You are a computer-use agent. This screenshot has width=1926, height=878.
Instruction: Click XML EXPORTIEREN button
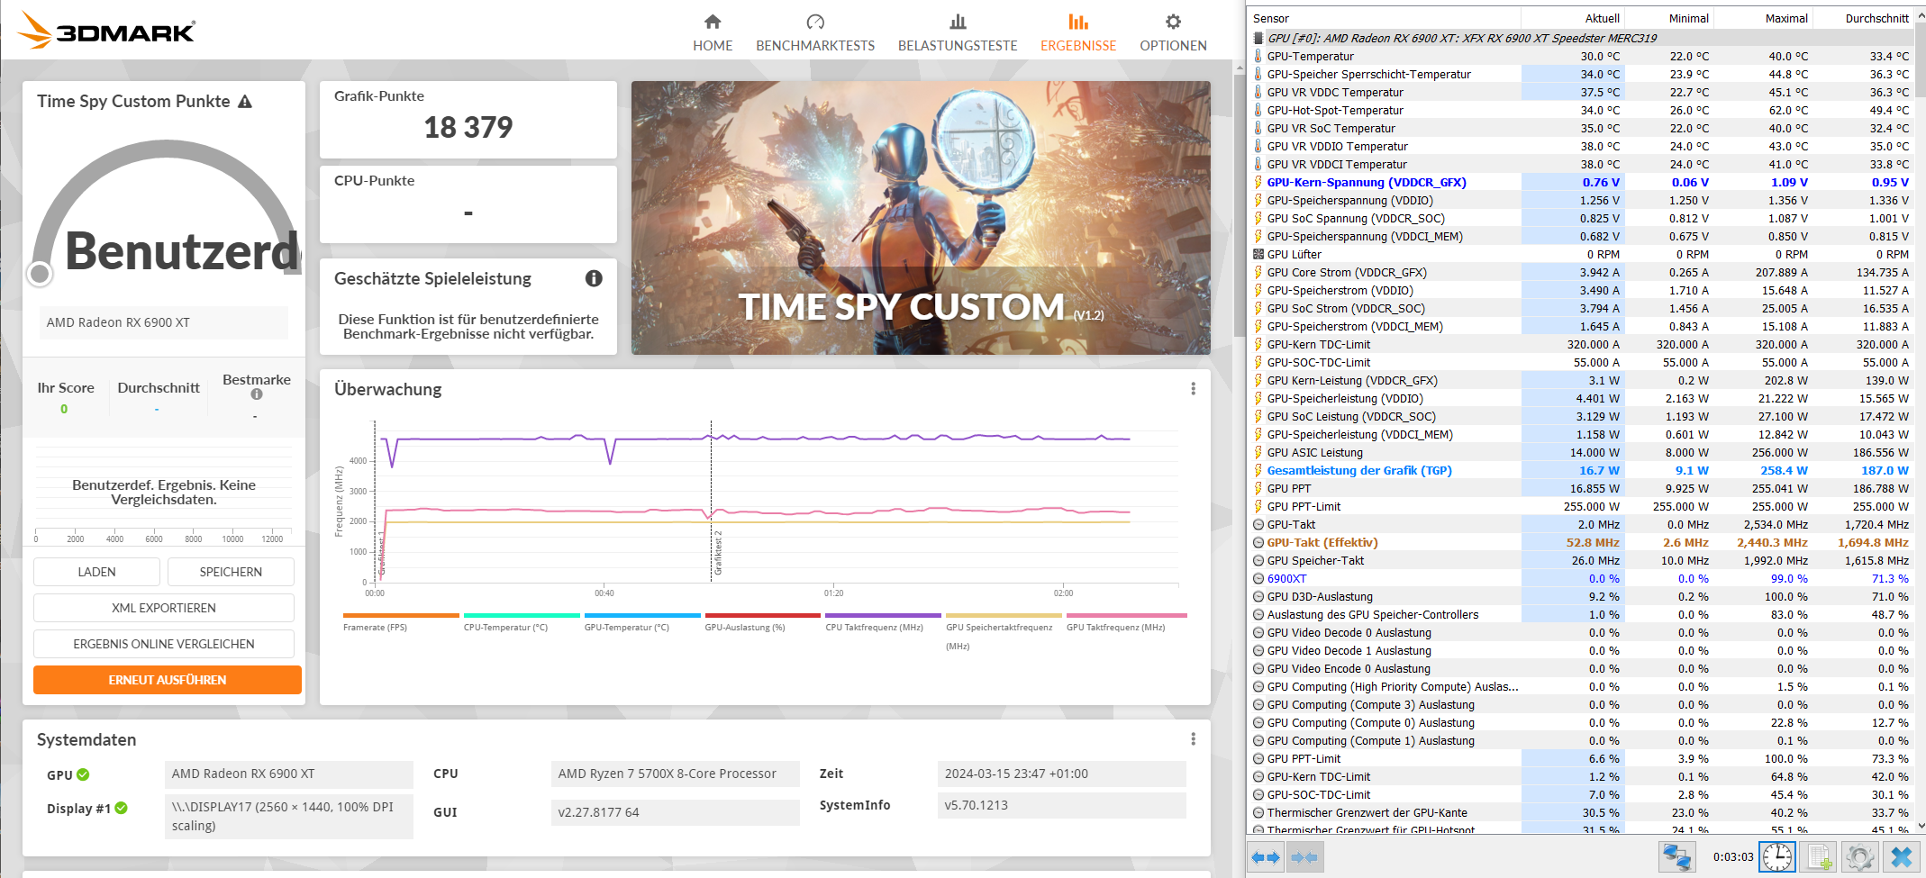click(x=164, y=608)
